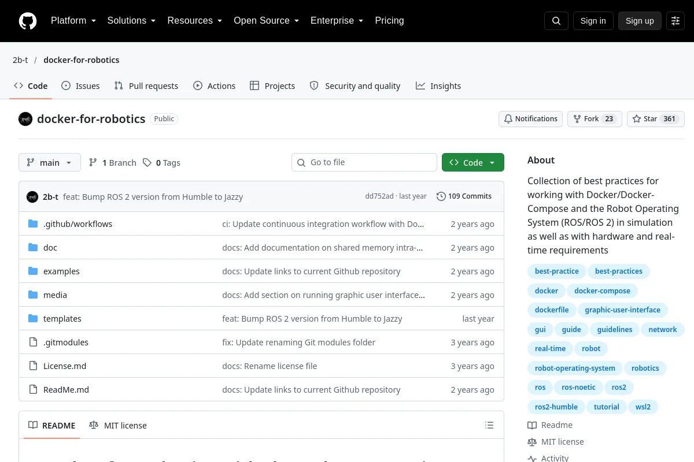Screen dimensions: 694x462
Task: Select the README tab
Action: [x=52, y=426]
